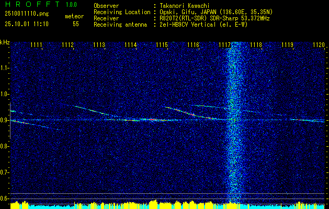Click time marker 1116

pos(193,44)
